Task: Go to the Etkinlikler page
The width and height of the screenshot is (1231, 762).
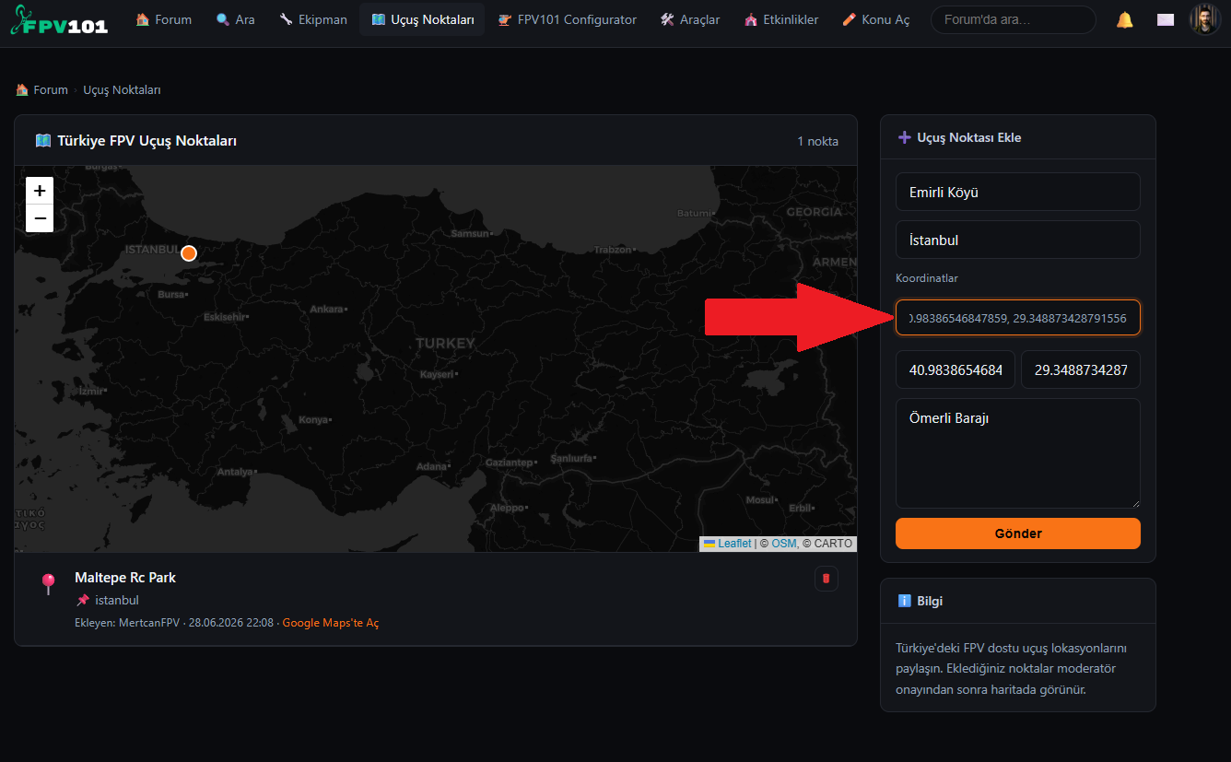Action: pyautogui.click(x=781, y=19)
